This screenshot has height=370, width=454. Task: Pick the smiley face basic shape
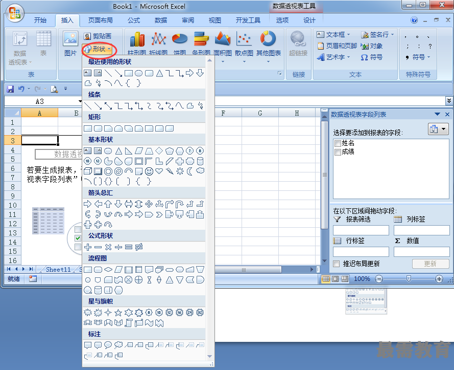[x=149, y=171]
